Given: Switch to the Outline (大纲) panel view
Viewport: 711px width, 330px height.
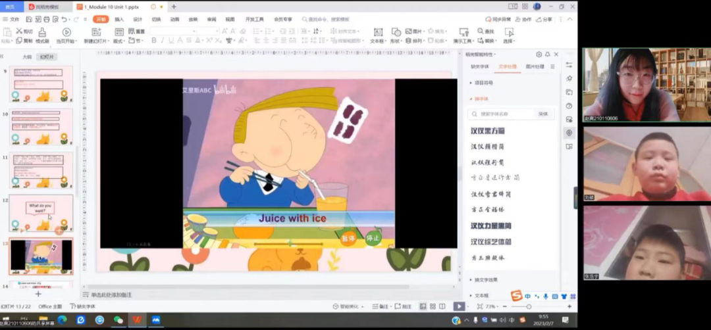Looking at the screenshot, I should pyautogui.click(x=27, y=57).
